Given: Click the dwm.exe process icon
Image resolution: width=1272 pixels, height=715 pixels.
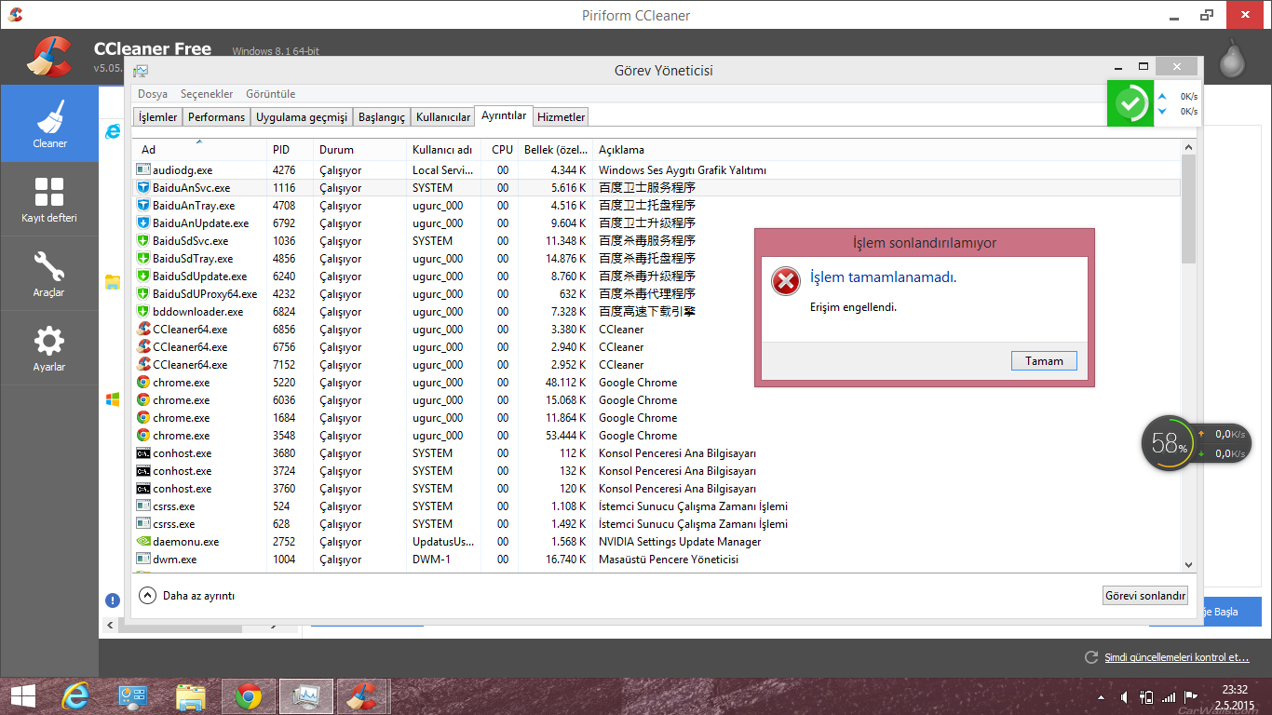Looking at the screenshot, I should click(143, 560).
